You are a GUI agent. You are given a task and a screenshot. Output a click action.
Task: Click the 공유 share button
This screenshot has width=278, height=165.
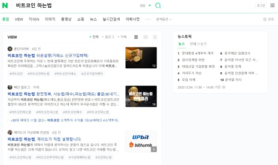point(269,19)
